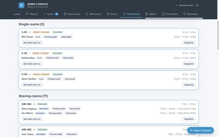Click the SHR-001 room code
The image size is (219, 137).
tap(27, 104)
